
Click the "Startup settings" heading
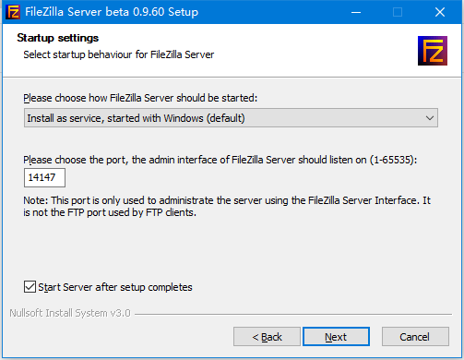(x=58, y=38)
